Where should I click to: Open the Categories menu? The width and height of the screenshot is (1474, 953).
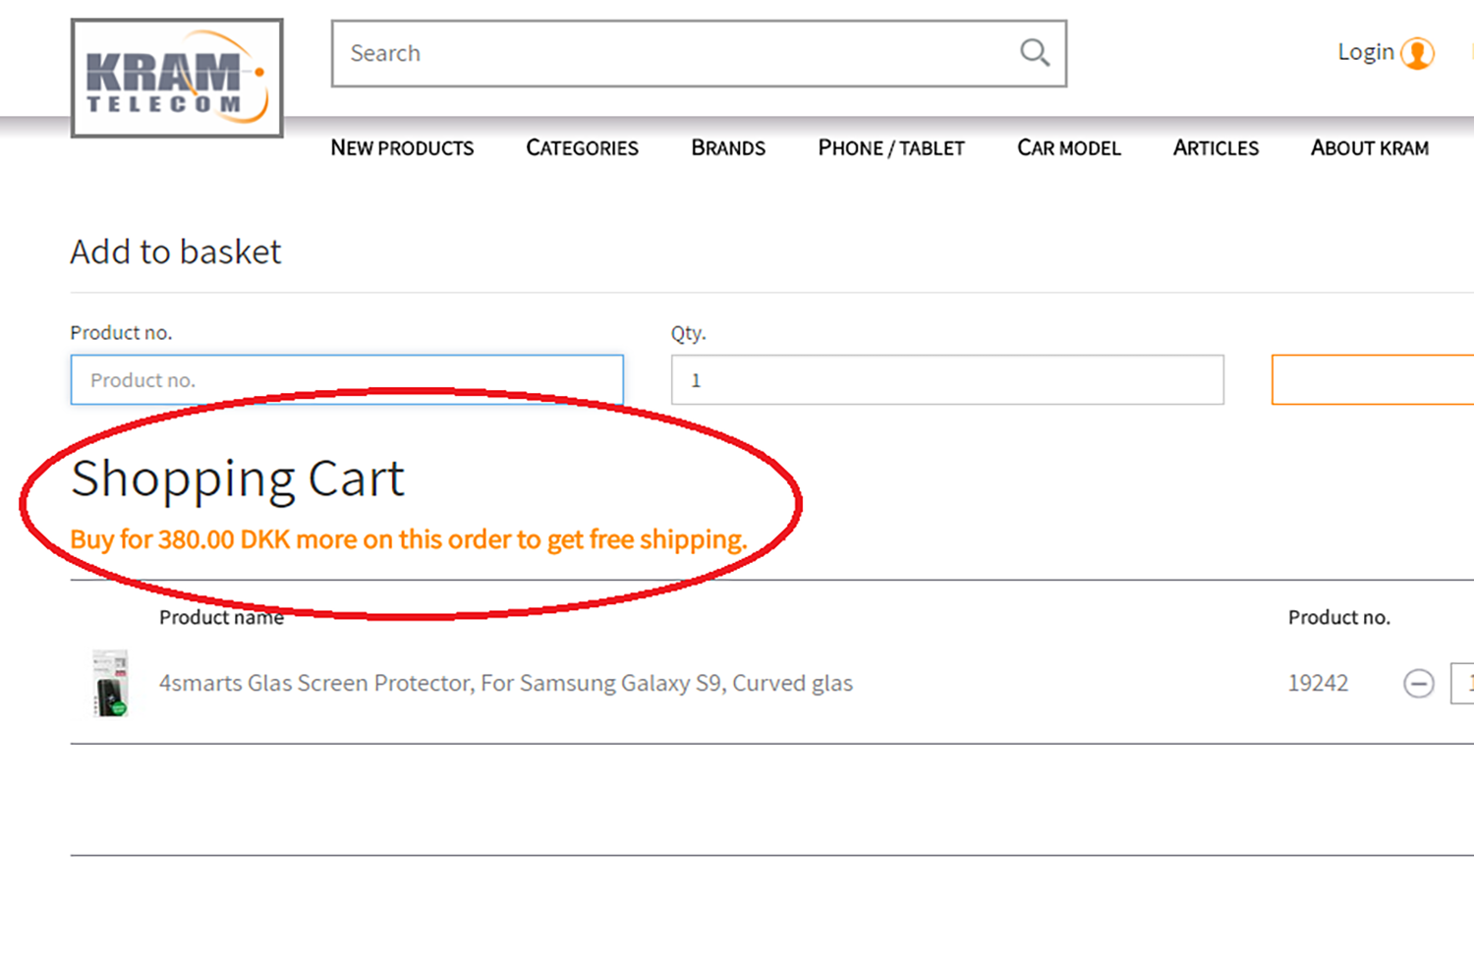[582, 148]
